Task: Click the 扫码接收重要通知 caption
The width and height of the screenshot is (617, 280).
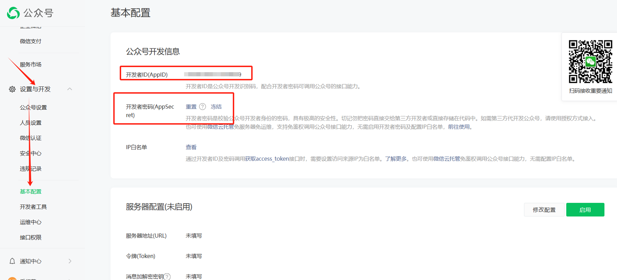Action: pyautogui.click(x=591, y=91)
